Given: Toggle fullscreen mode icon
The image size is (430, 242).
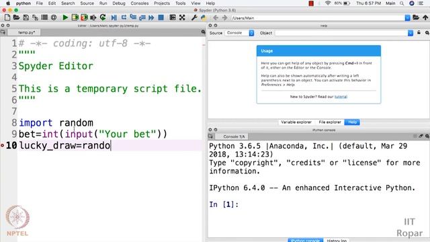Looking at the screenshot, I should pyautogui.click(x=182, y=18).
